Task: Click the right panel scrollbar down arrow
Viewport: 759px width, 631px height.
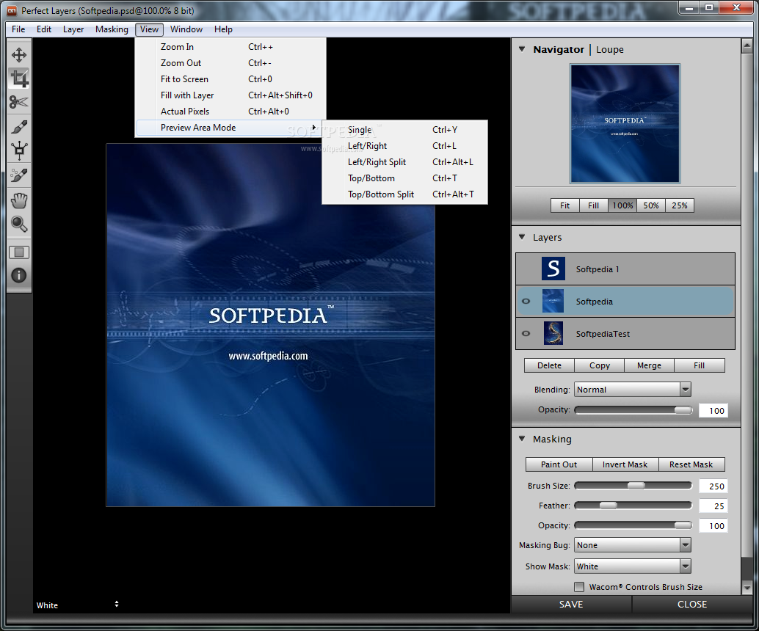Action: point(747,588)
